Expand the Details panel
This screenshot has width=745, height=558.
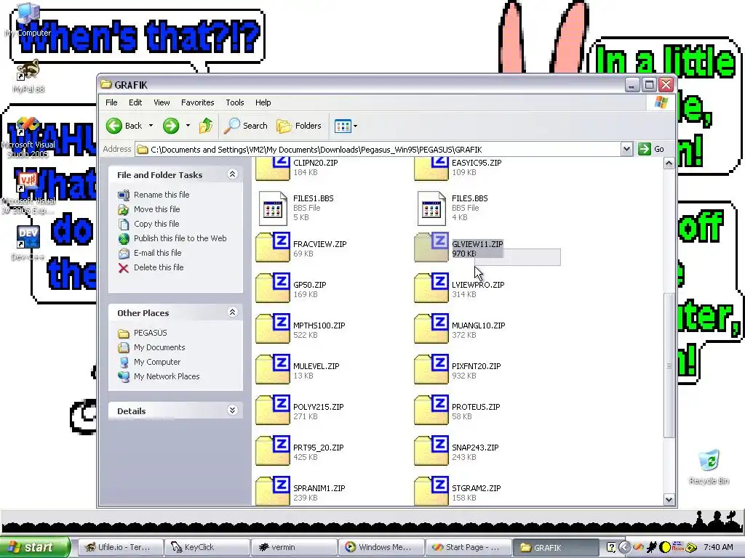click(x=232, y=410)
